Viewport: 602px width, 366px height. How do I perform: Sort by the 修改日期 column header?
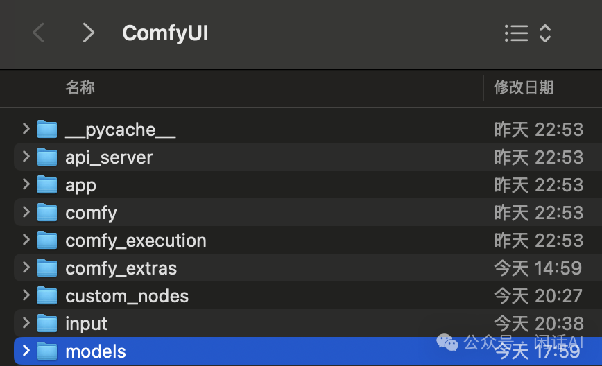(x=524, y=87)
